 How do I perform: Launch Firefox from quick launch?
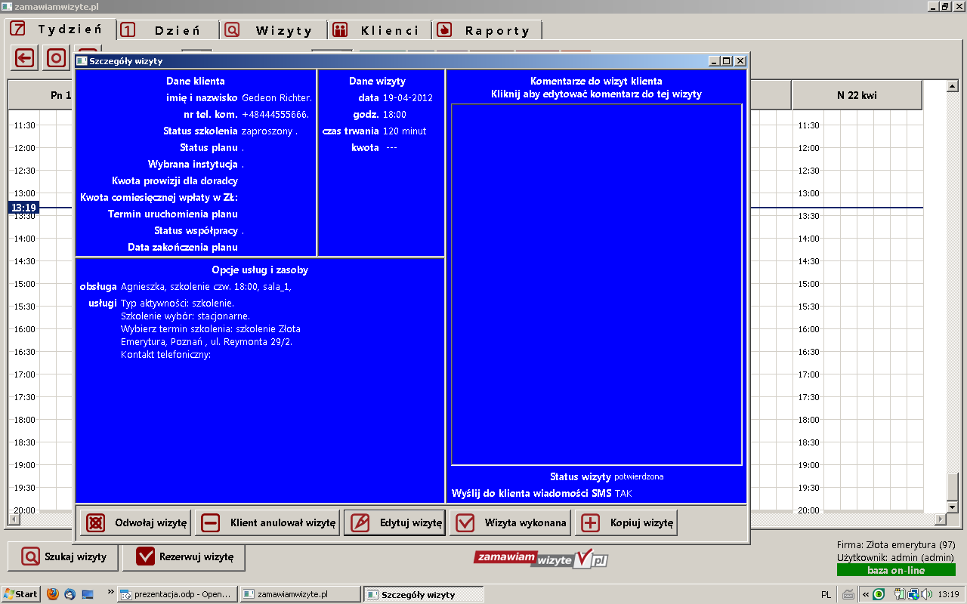pyautogui.click(x=53, y=594)
